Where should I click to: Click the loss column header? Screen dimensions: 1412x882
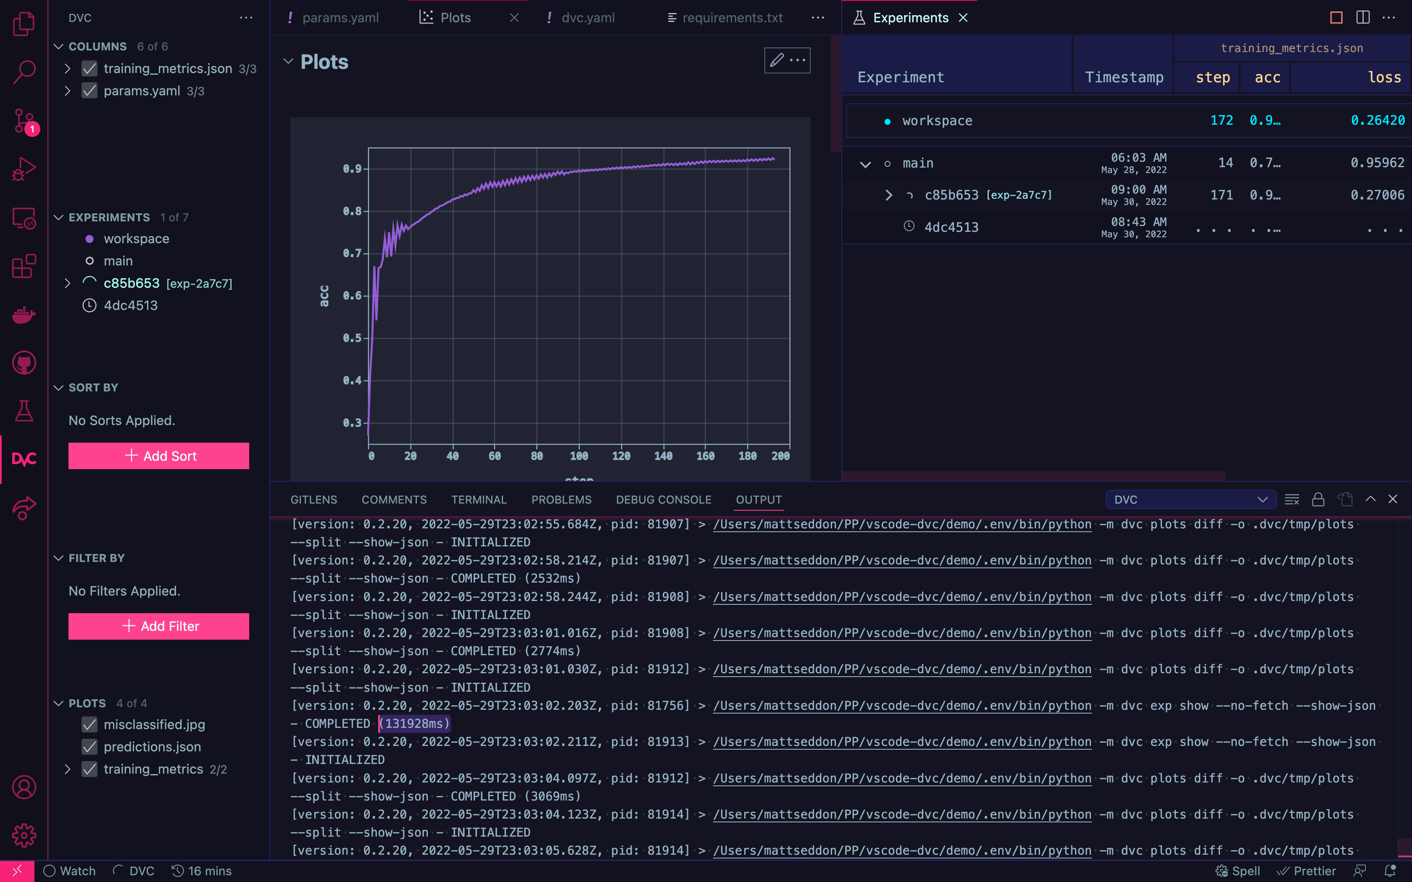pos(1384,77)
